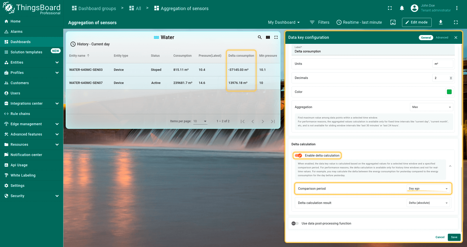Image resolution: width=467 pixels, height=247 pixels.
Task: Click the notifications bell icon
Action: 402,8
